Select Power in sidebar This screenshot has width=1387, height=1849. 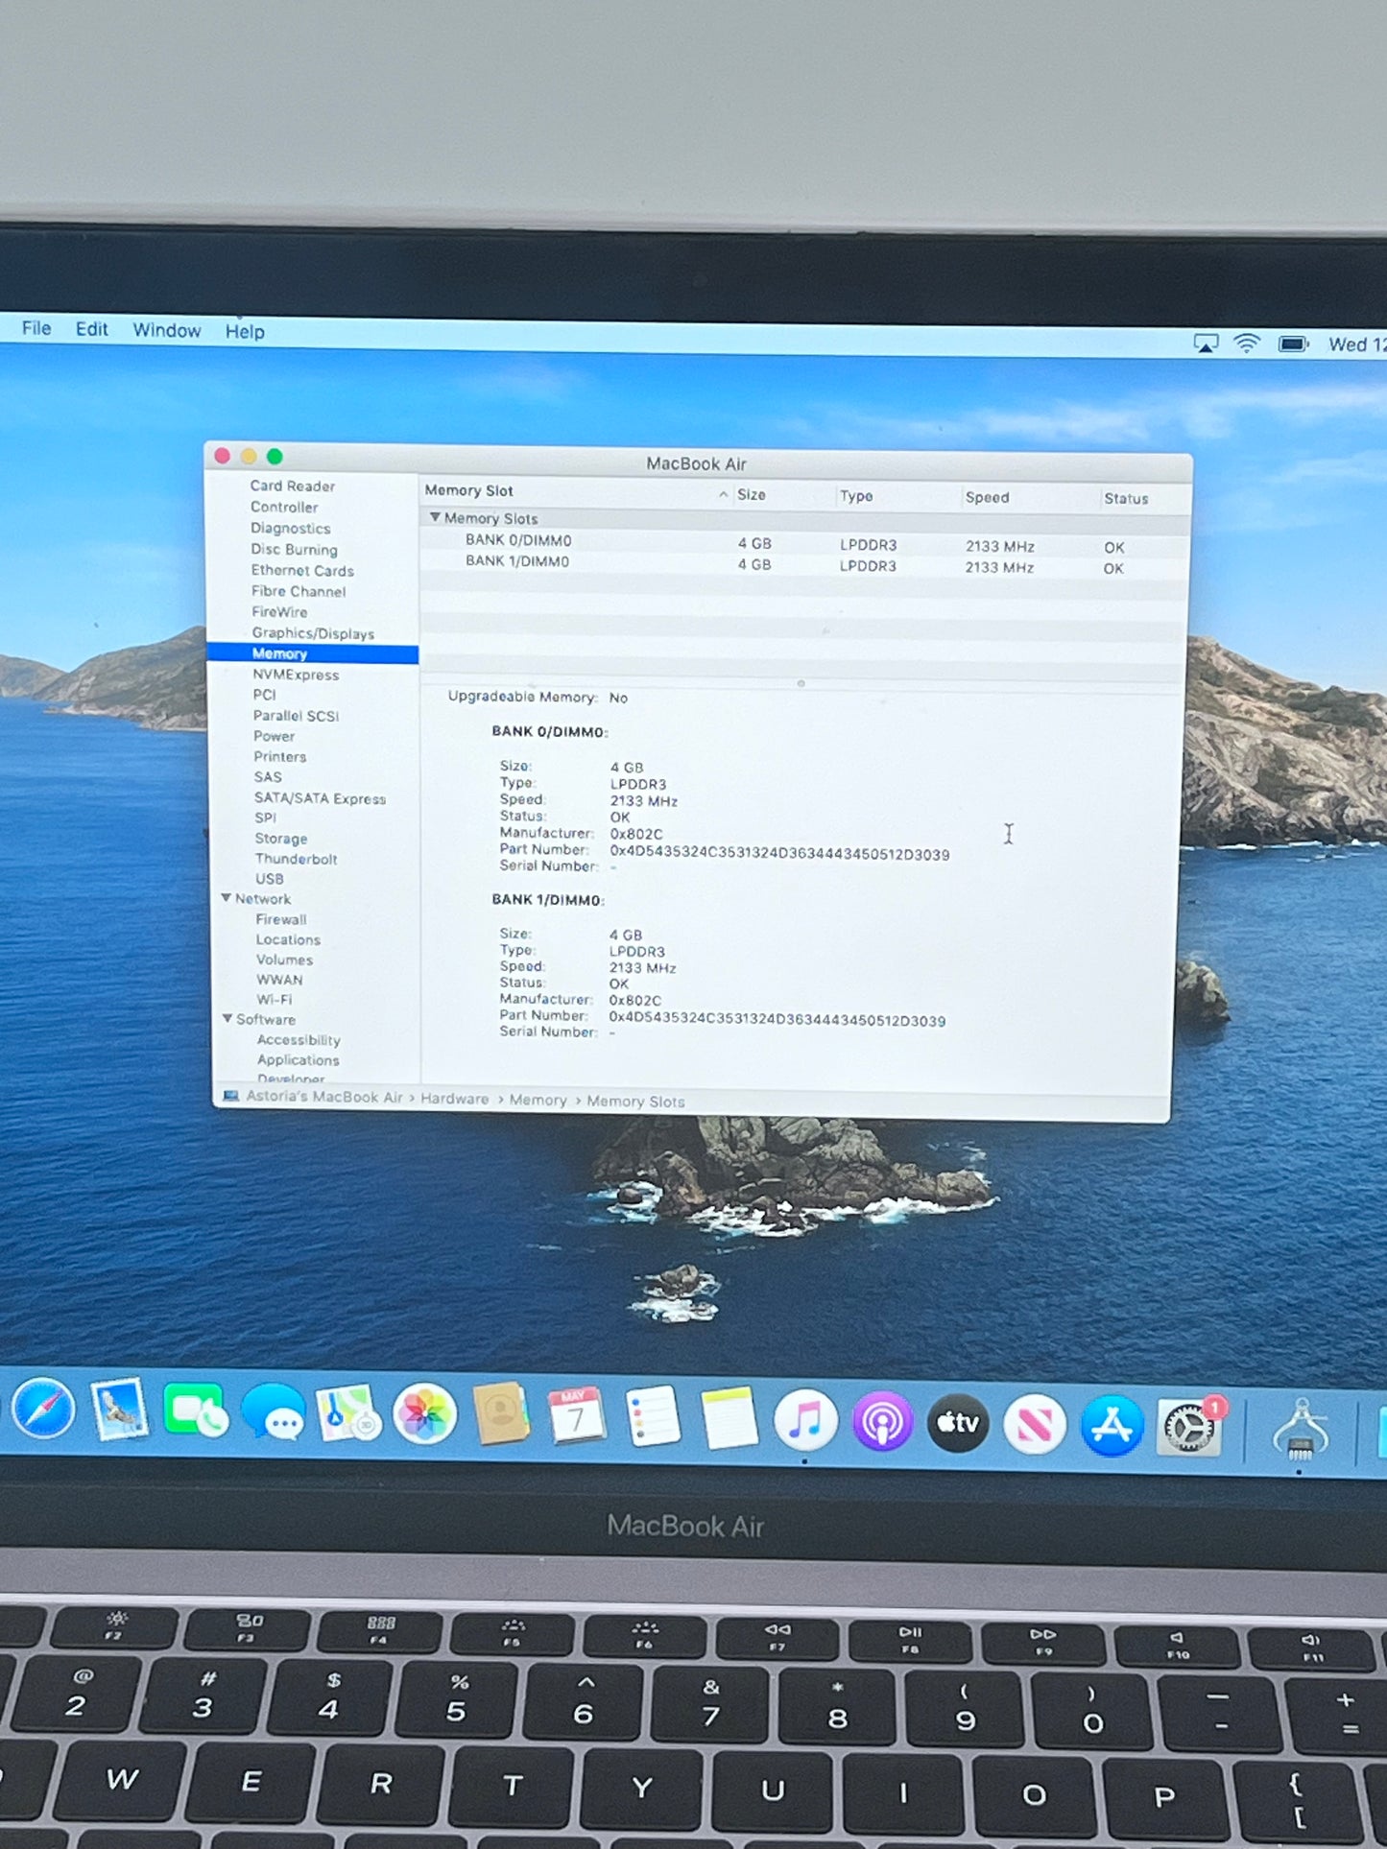(x=274, y=736)
